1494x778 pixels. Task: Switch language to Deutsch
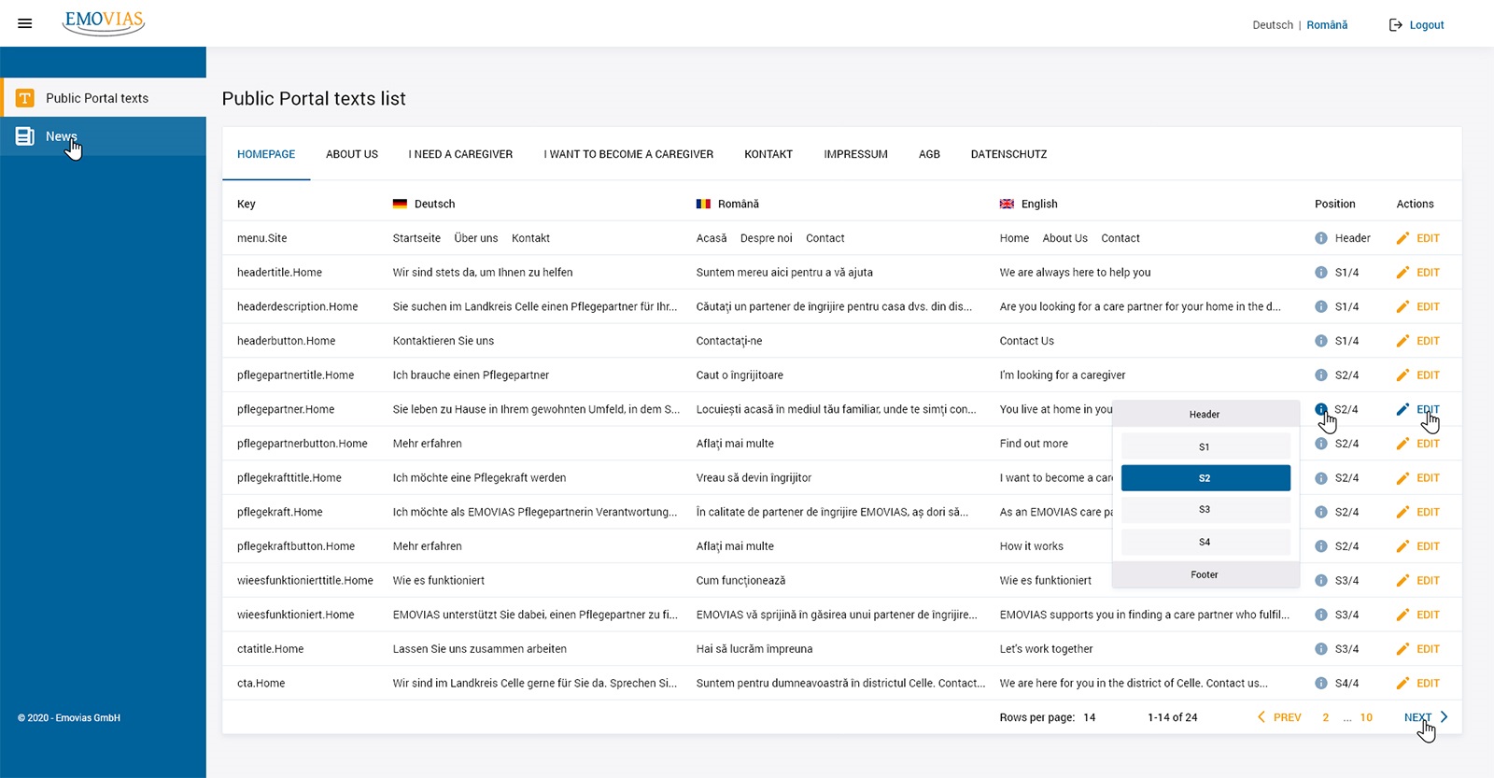coord(1273,25)
